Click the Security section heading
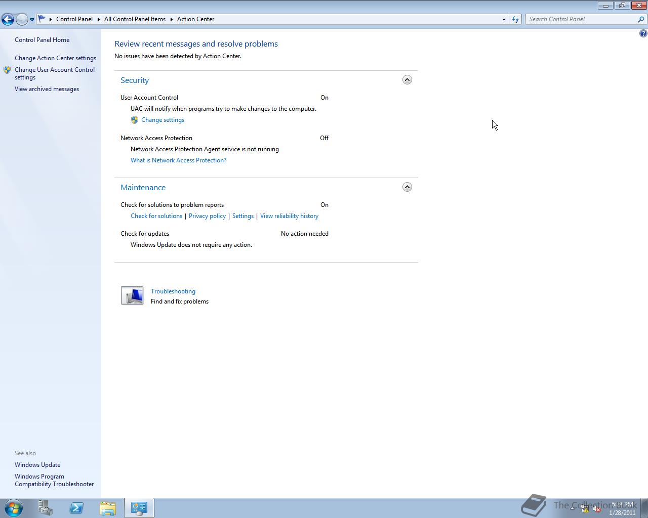This screenshot has width=648, height=518. tap(135, 80)
